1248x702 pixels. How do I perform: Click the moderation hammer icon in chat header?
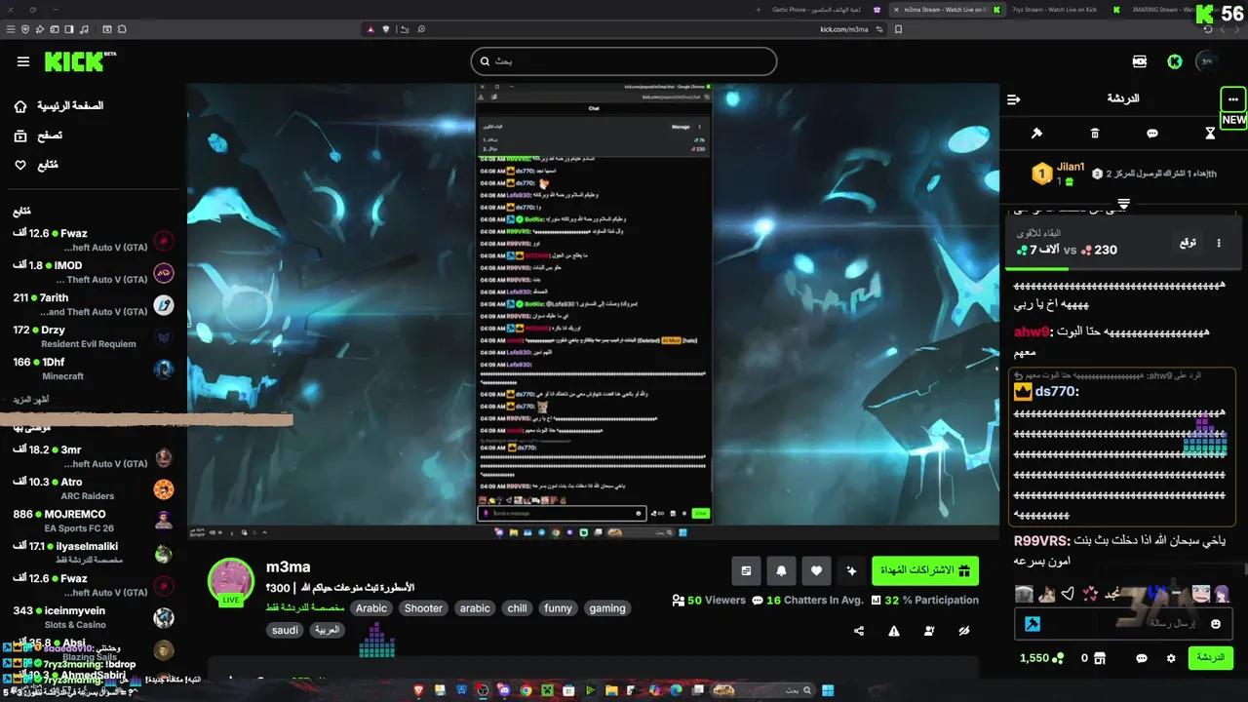coord(1036,134)
